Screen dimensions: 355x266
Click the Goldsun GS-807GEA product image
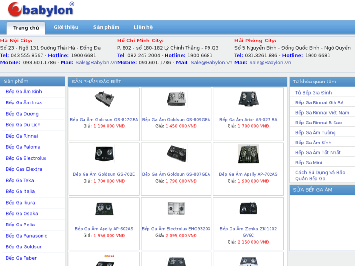click(x=104, y=99)
